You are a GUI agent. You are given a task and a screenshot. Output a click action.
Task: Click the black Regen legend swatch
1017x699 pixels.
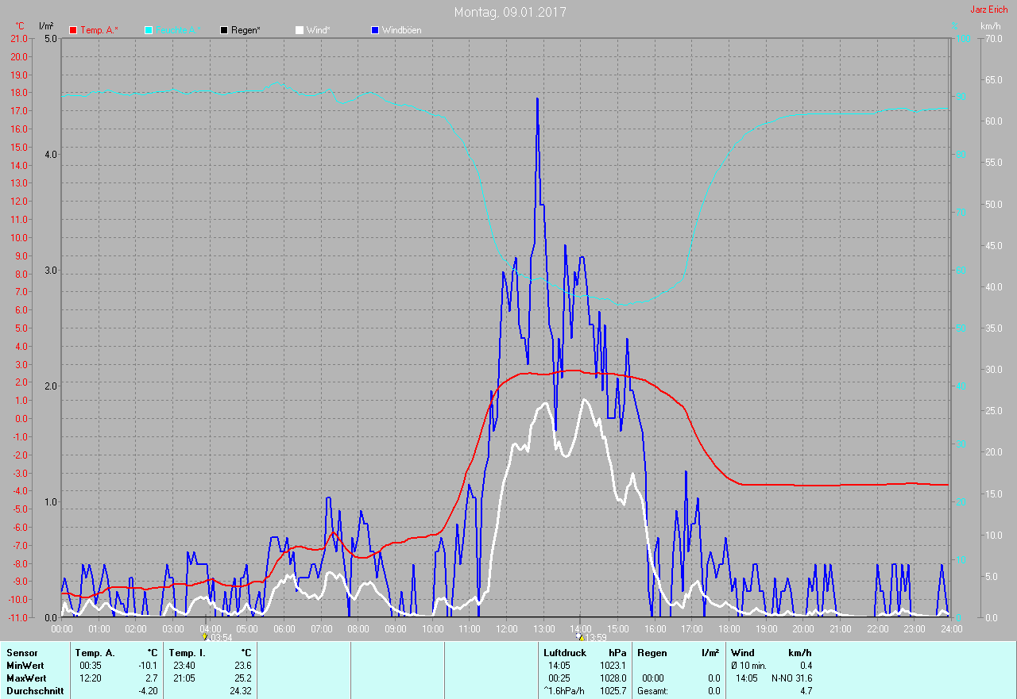[x=225, y=30]
